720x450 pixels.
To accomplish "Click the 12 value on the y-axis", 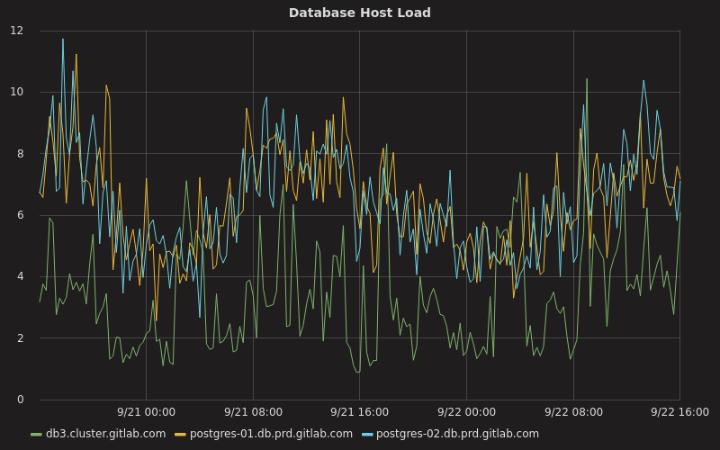I will tap(17, 31).
